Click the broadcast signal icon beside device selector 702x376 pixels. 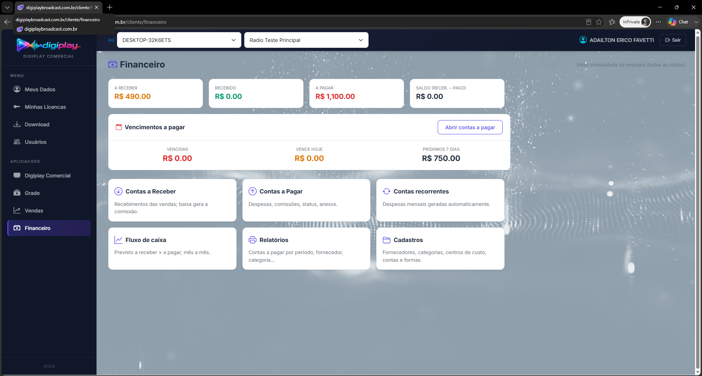[111, 40]
